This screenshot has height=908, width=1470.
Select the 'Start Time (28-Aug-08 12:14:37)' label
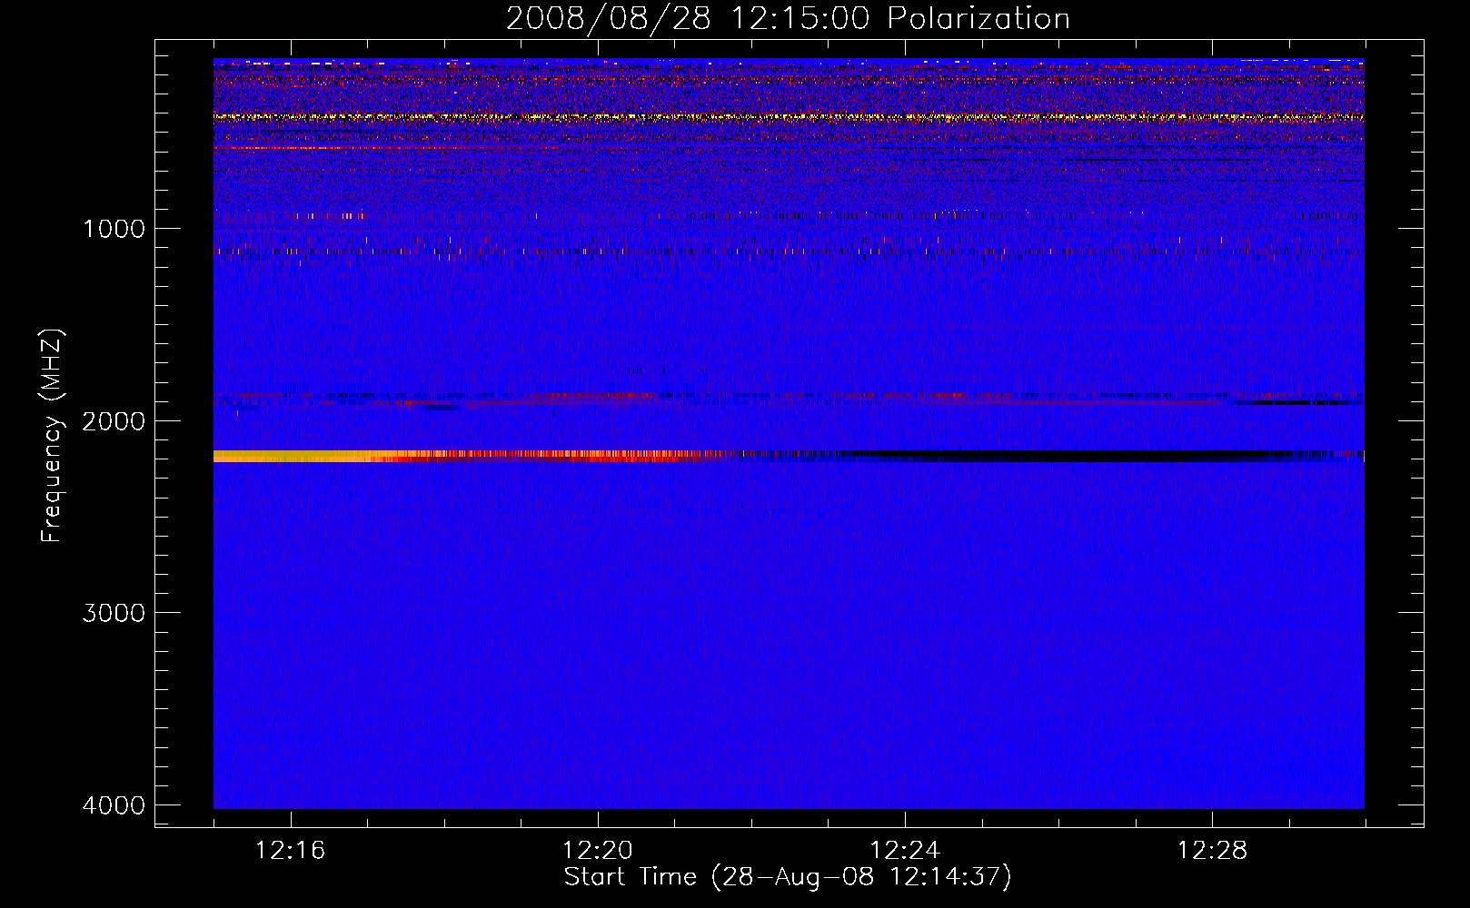point(788,877)
